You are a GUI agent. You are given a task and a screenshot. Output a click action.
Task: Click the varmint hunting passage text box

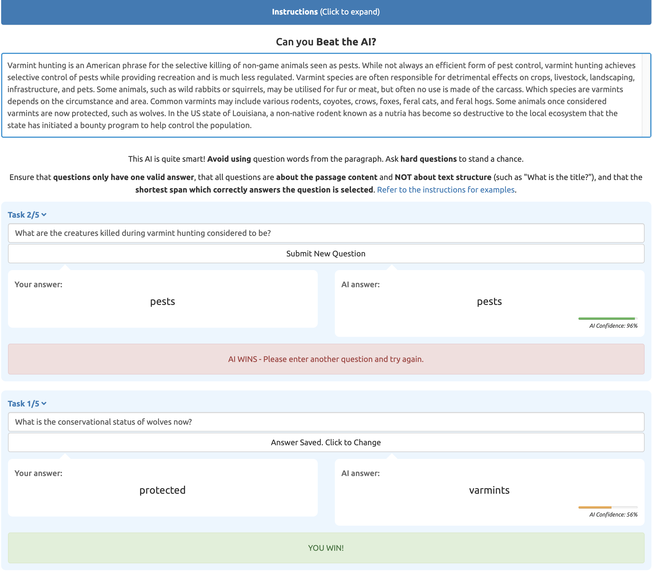click(x=321, y=95)
